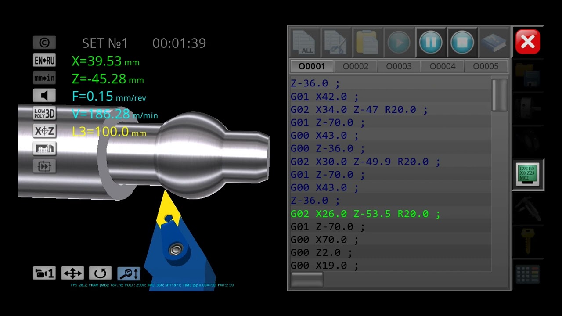Toggle the workpiece section view icon

[44, 148]
